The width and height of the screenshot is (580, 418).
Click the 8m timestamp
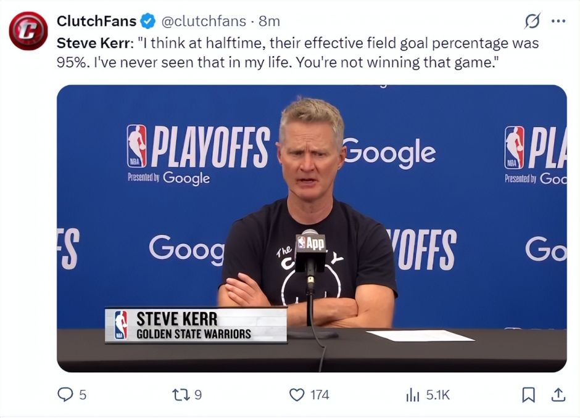click(x=269, y=21)
